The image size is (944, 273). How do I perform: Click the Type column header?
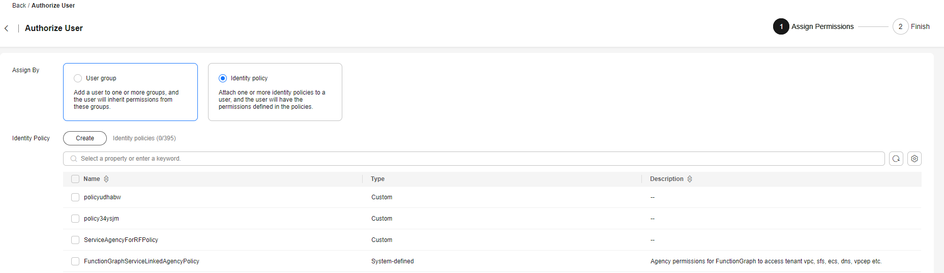point(377,179)
